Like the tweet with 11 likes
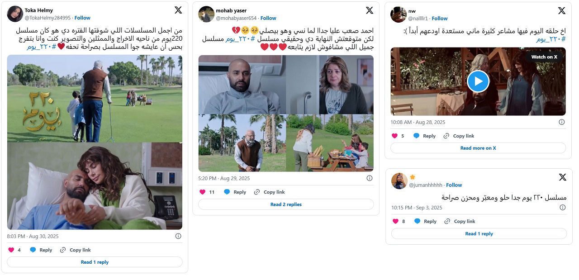 coord(202,192)
